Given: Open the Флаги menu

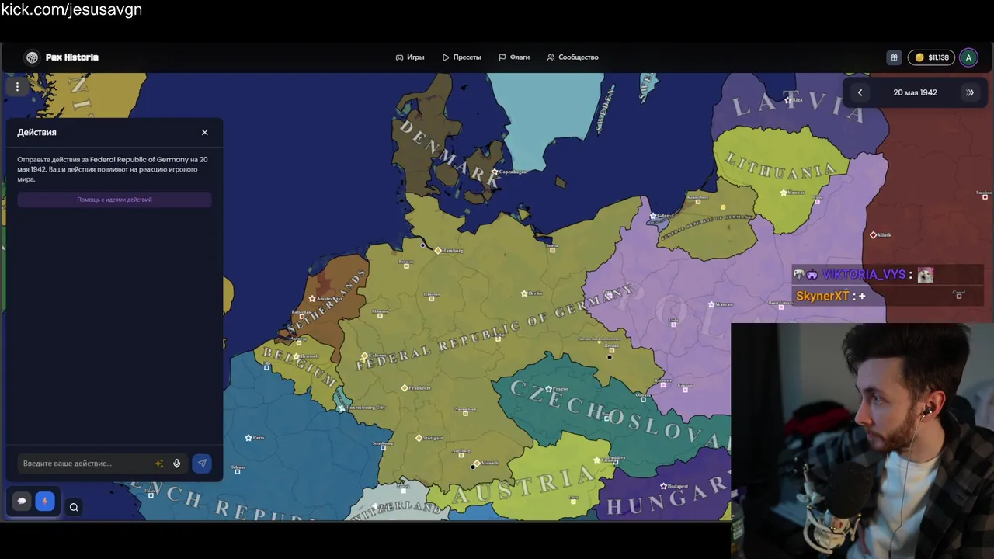Looking at the screenshot, I should pos(514,57).
